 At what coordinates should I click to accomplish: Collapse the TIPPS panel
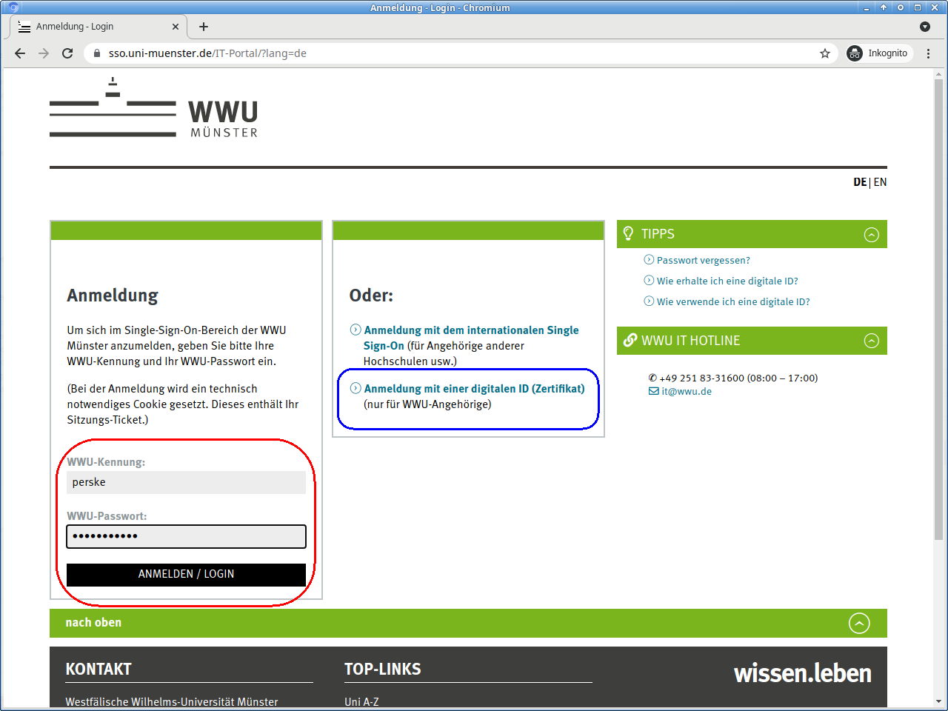pos(871,235)
